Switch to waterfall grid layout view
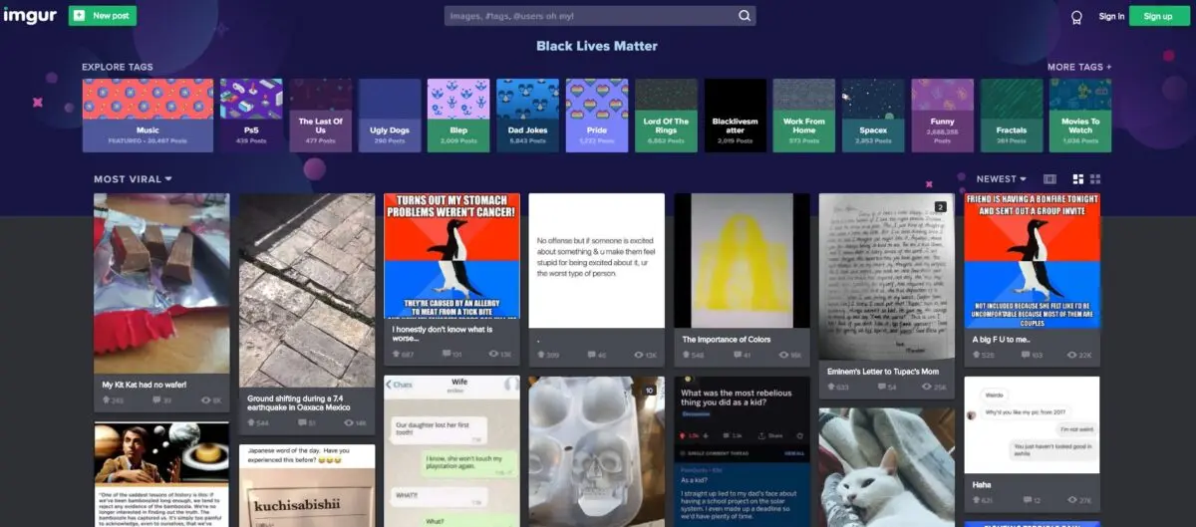Image resolution: width=1196 pixels, height=527 pixels. [1077, 179]
